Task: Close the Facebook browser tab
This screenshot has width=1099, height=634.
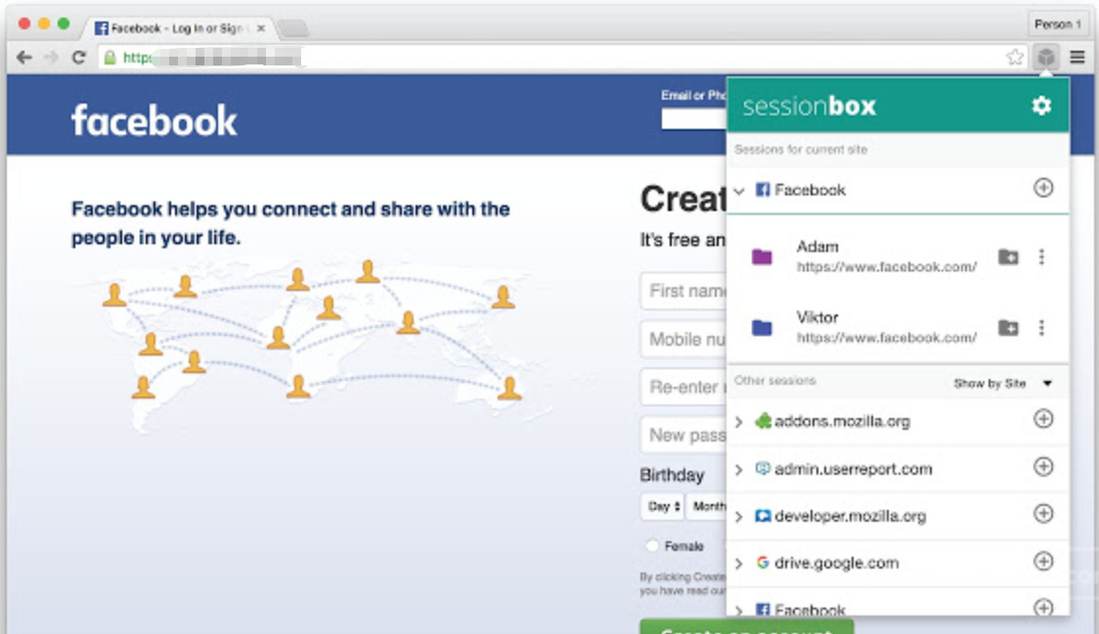Action: [x=261, y=28]
